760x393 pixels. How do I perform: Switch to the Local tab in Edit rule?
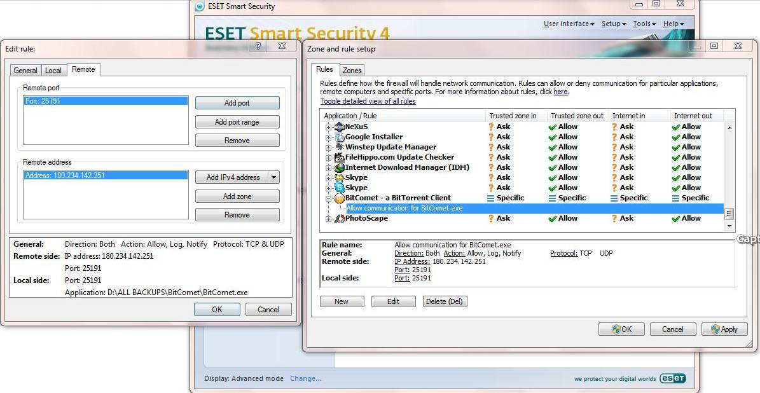[x=53, y=70]
